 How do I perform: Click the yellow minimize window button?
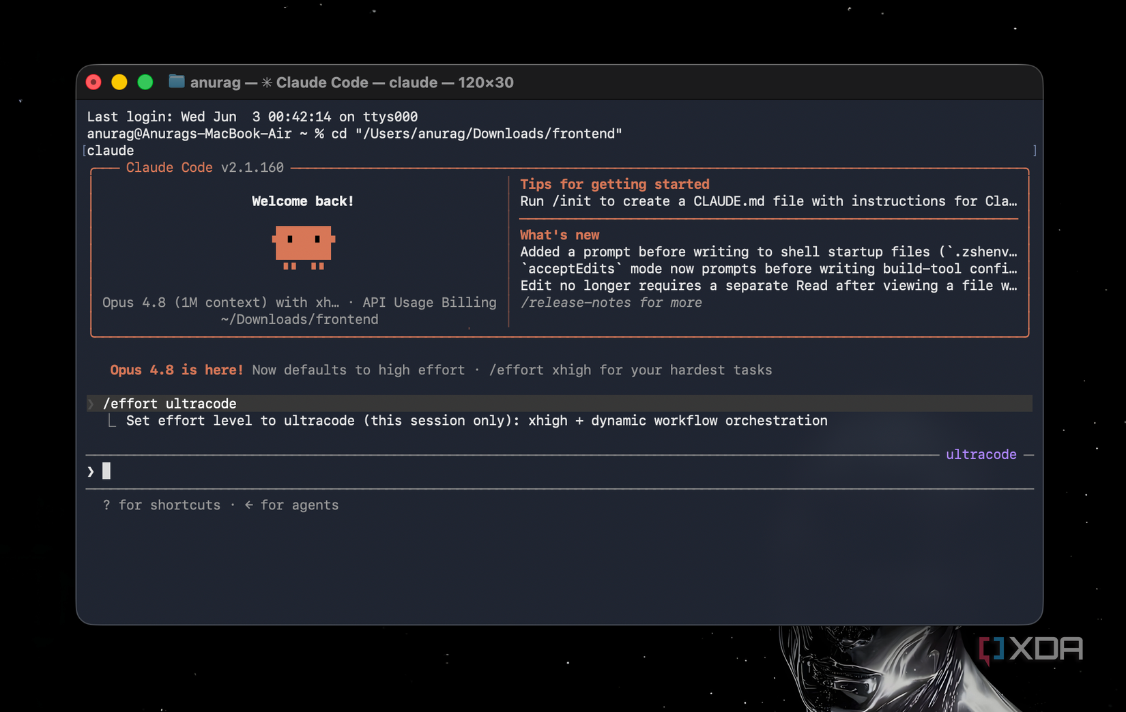119,83
